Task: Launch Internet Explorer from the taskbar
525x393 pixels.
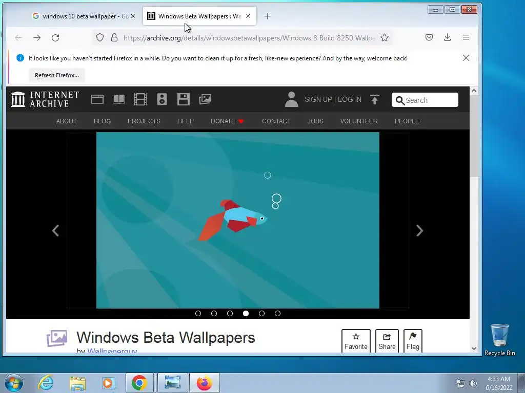Action: [x=46, y=383]
